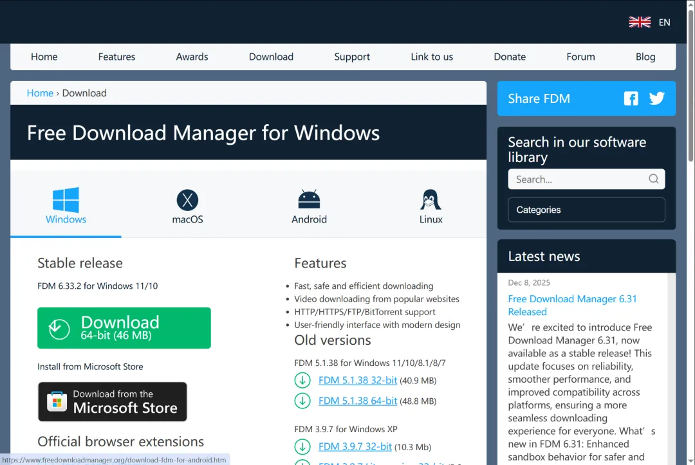Click the FDM 3.9.7 32-bit link
Screen dimensions: 695x465
pyautogui.click(x=355, y=447)
